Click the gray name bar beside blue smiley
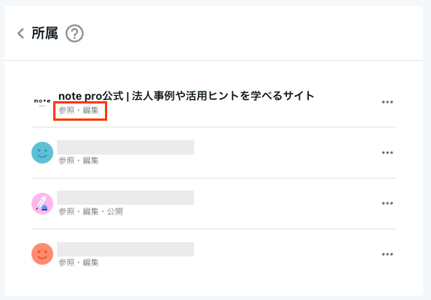 coord(126,148)
